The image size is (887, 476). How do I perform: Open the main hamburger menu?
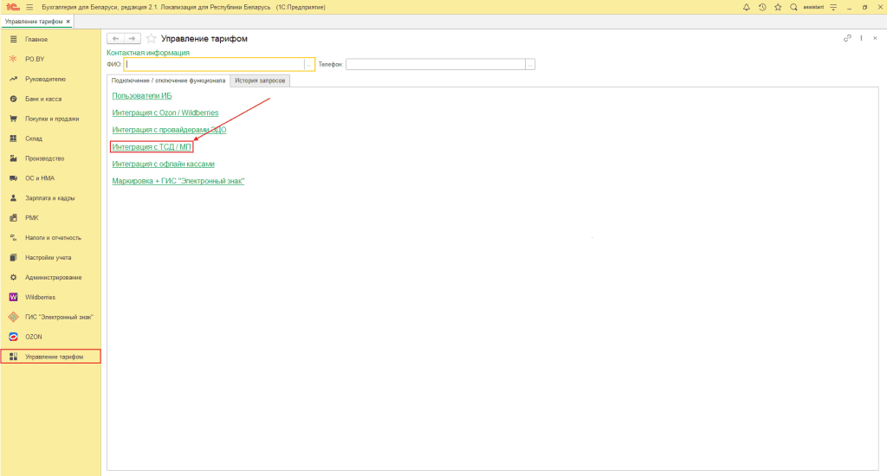coord(29,7)
